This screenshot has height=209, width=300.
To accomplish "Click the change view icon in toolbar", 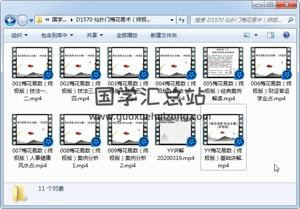I will click(x=247, y=35).
